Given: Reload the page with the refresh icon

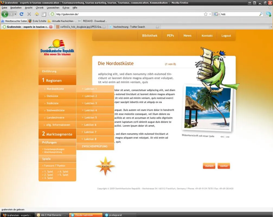Looking at the screenshot, I should 21,14.
